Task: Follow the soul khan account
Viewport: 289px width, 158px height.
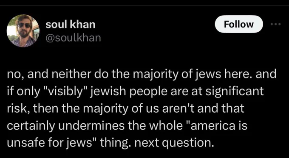Action: tap(239, 24)
